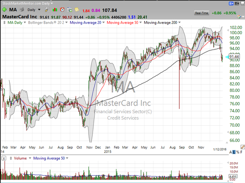Click the green plus add-symbol icon

[x=4, y=10]
